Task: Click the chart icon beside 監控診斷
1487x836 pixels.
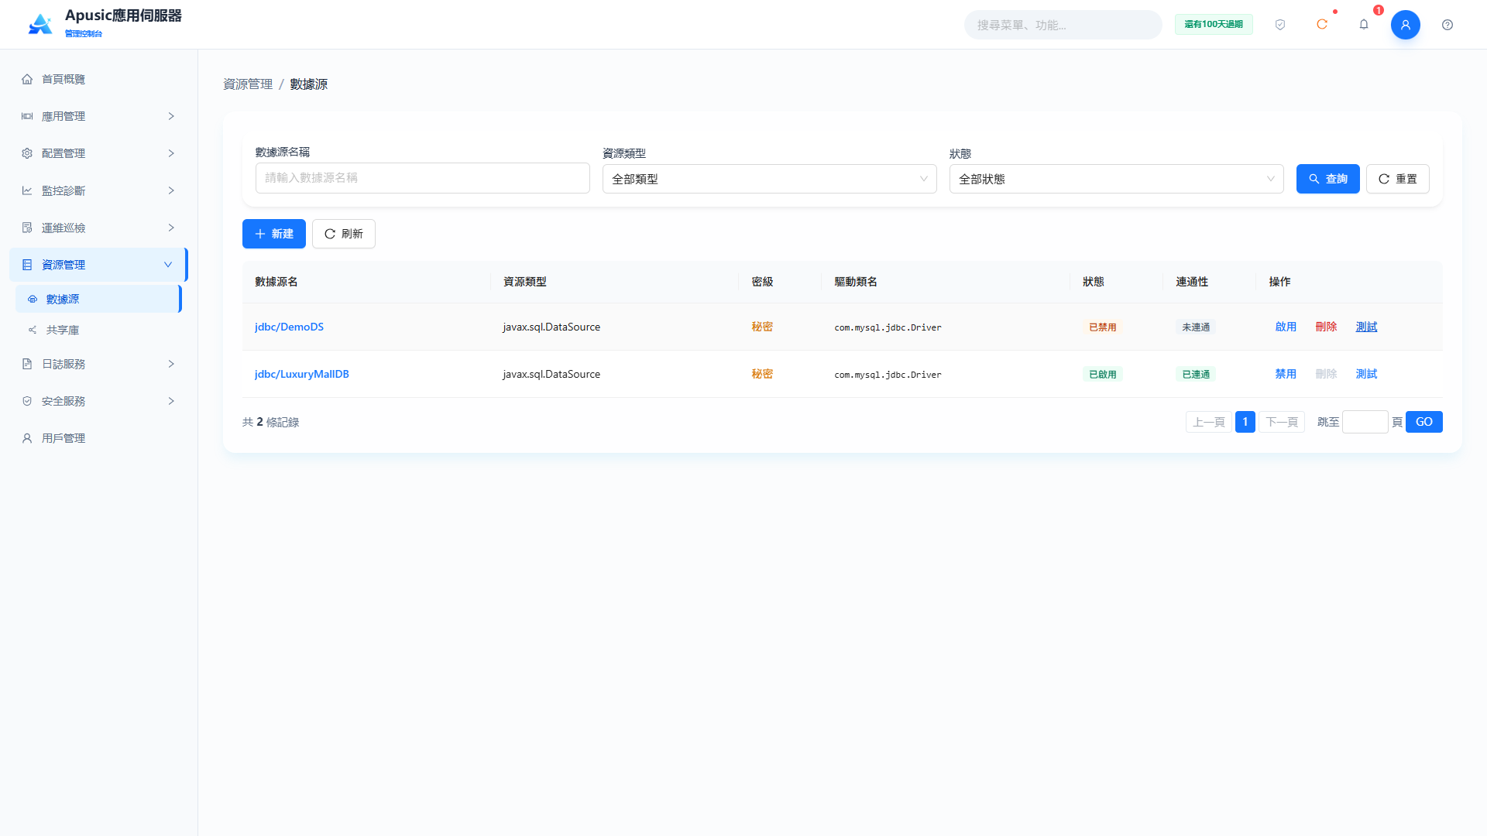Action: coord(27,190)
